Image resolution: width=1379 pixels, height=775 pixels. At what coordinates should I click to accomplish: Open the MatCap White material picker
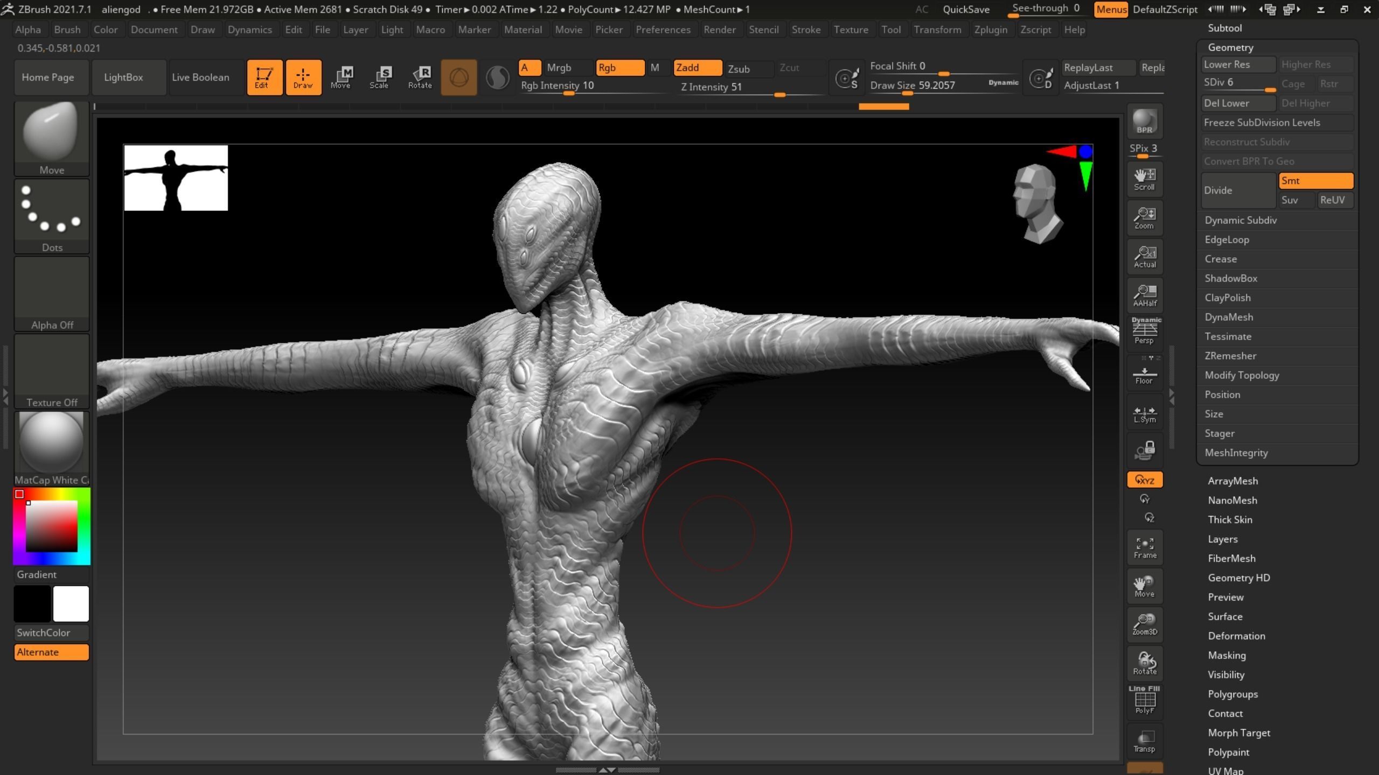(x=52, y=448)
